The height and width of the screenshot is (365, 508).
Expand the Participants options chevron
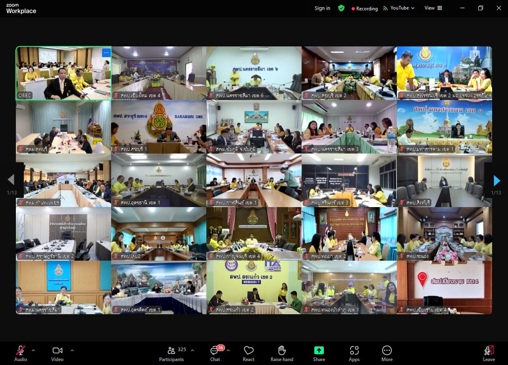pos(192,350)
